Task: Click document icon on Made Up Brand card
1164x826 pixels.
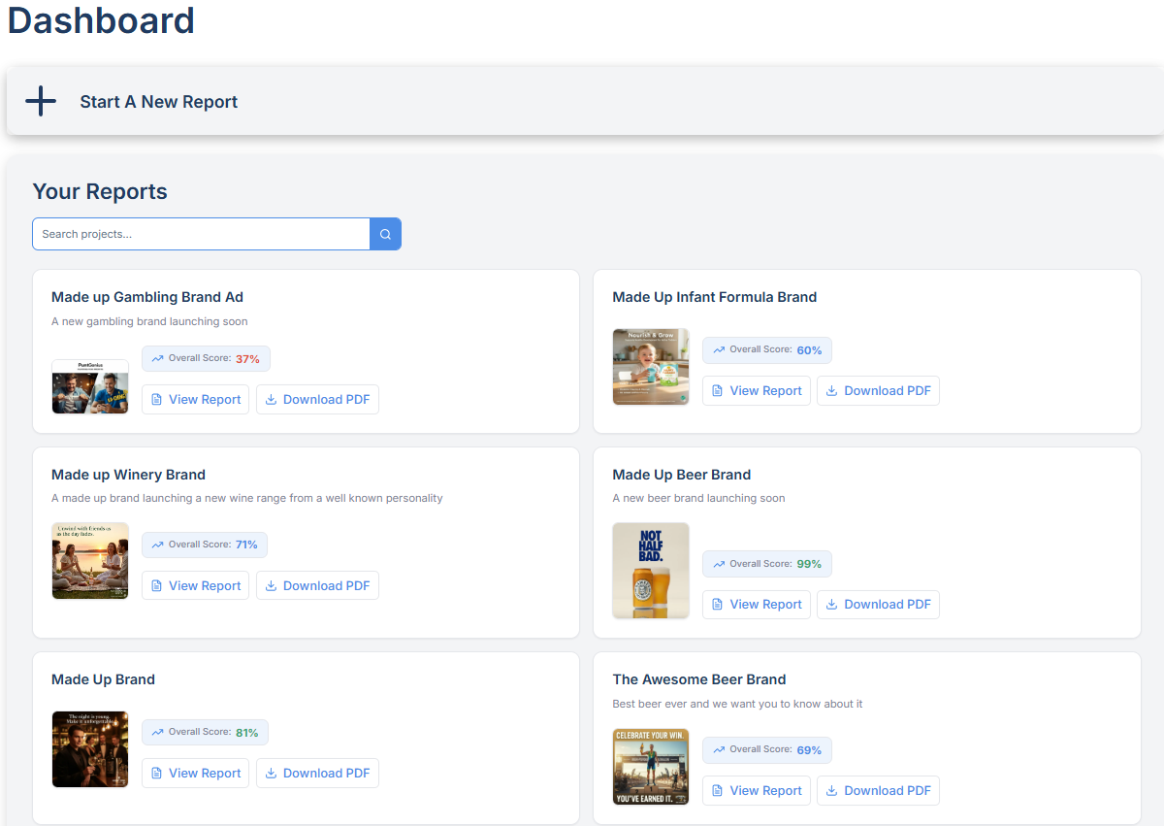Action: pos(156,774)
